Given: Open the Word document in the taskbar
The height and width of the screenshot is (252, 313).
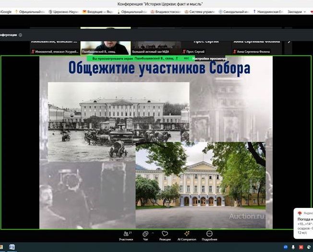Looking at the screenshot, I should pyautogui.click(x=12, y=247).
